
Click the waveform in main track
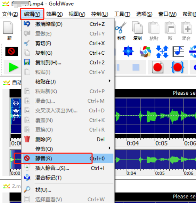155,116
